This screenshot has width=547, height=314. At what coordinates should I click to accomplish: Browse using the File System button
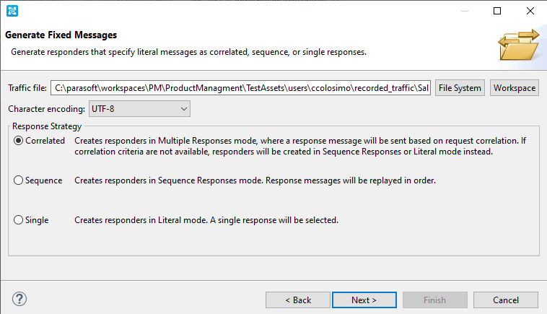[x=460, y=88]
